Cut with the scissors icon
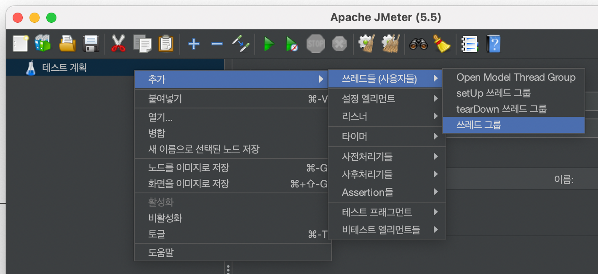 tap(118, 43)
